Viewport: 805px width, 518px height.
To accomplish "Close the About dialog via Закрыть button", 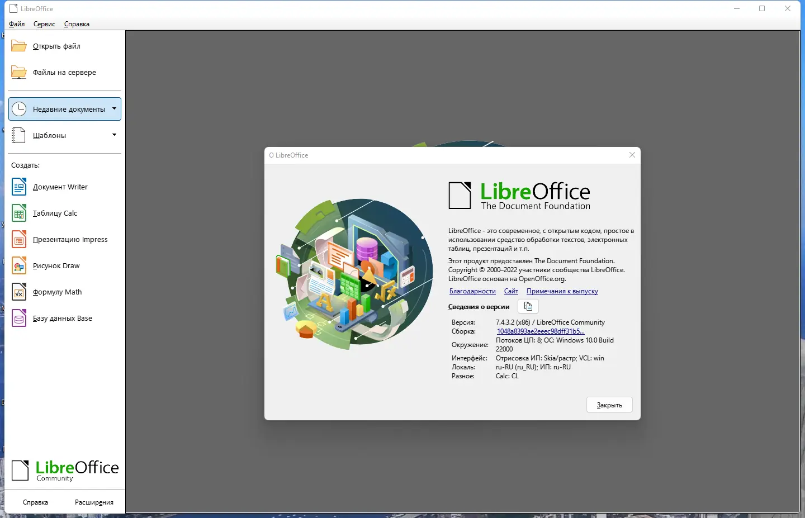I will pyautogui.click(x=609, y=405).
